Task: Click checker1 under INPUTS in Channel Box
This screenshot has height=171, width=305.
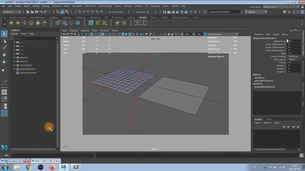Action: (x=259, y=77)
